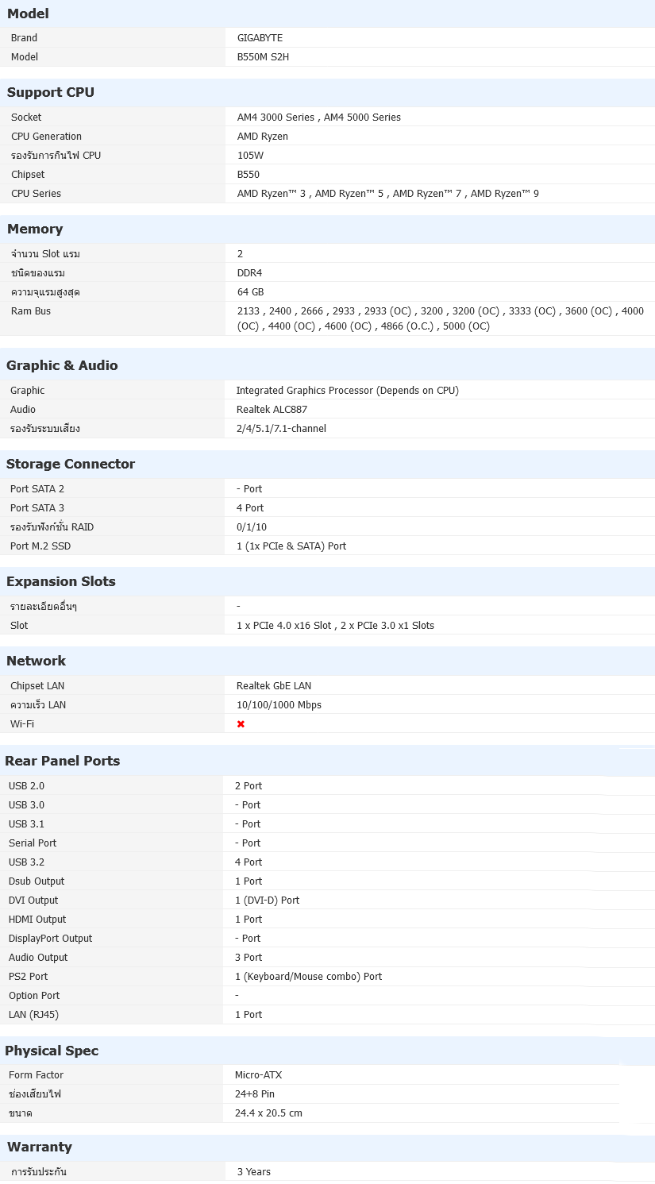The height and width of the screenshot is (1184, 655).
Task: Click the 'AMD Ryzen' CPU Generation value
Action: [x=263, y=137]
